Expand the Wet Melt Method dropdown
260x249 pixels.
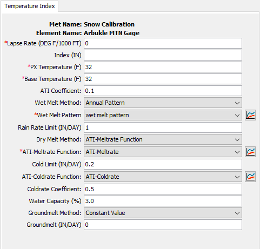coord(163,103)
